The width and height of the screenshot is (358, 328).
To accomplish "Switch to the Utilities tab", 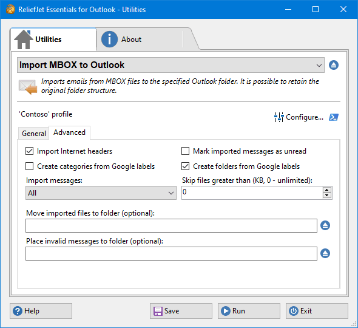I will (x=53, y=39).
